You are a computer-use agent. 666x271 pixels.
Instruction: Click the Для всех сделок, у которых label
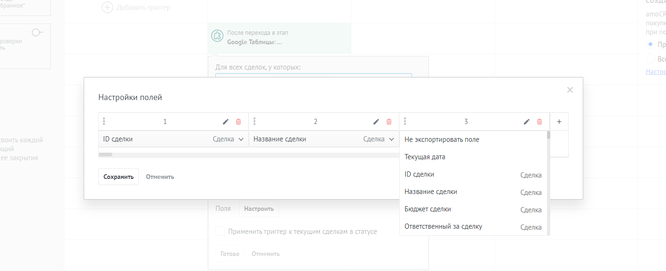coord(258,67)
